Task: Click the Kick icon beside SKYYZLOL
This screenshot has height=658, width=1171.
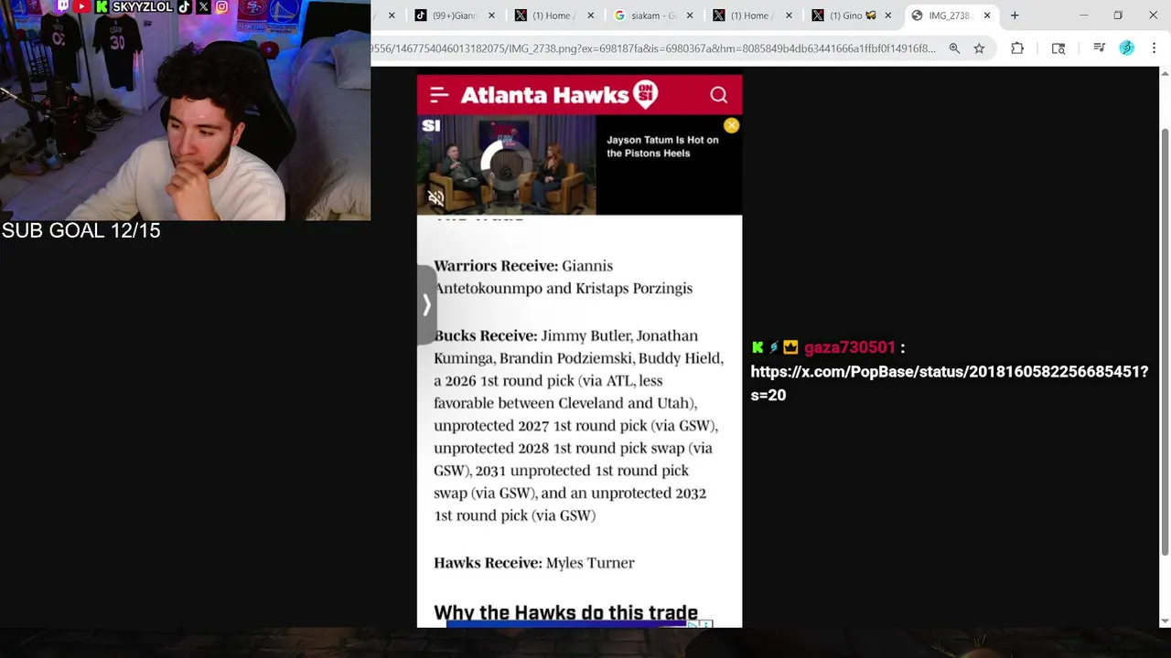Action: [x=102, y=6]
